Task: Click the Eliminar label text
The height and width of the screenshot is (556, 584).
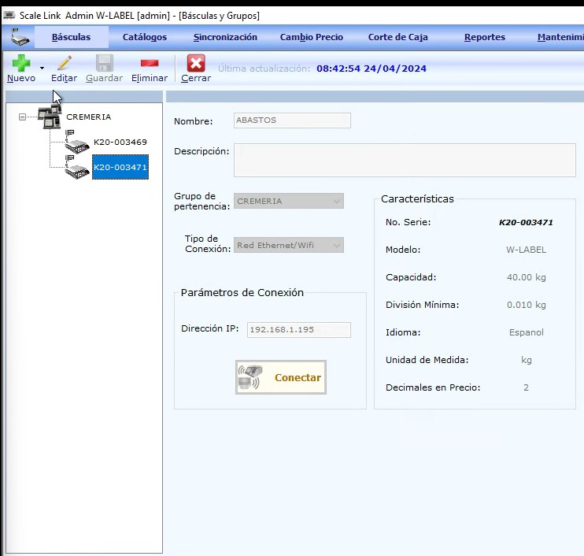Action: tap(150, 78)
